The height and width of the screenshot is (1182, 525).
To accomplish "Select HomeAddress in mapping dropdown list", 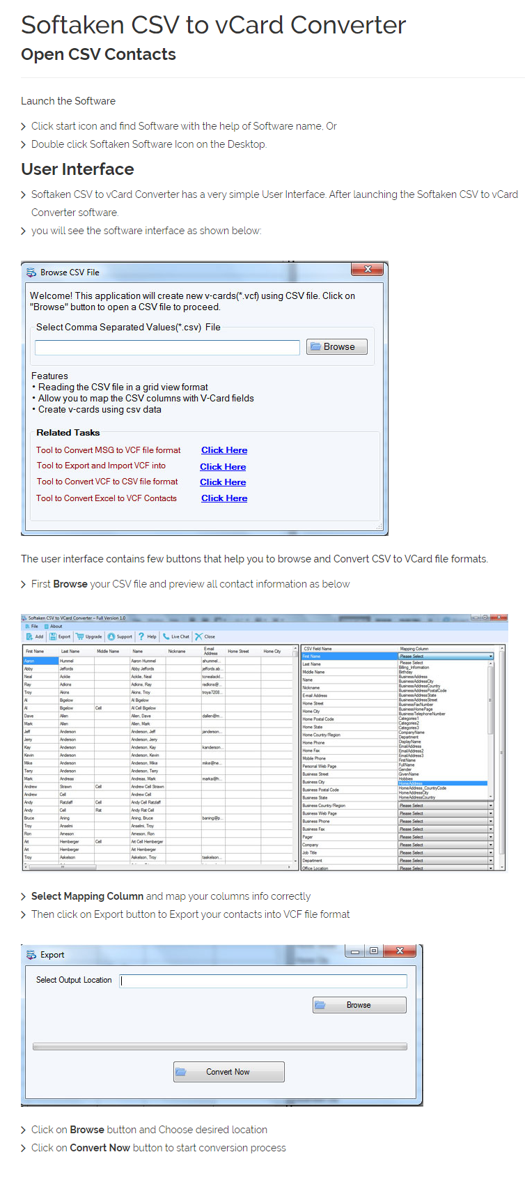I will point(442,783).
